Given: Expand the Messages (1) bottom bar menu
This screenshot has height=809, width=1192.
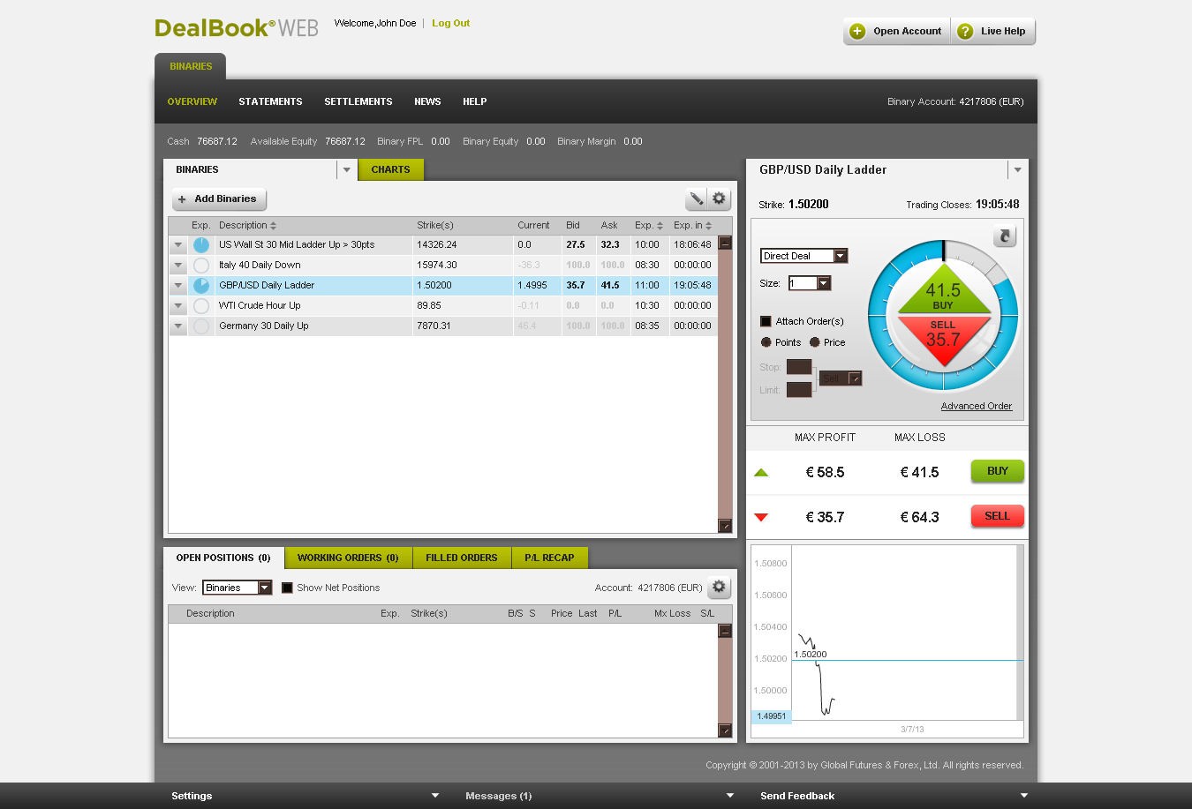Looking at the screenshot, I should click(x=729, y=796).
